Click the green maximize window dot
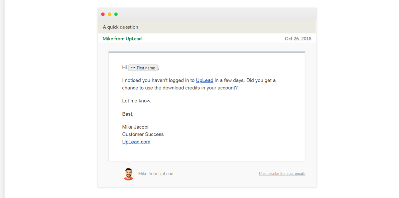Viewport: 399px width, 198px height. pyautogui.click(x=116, y=14)
